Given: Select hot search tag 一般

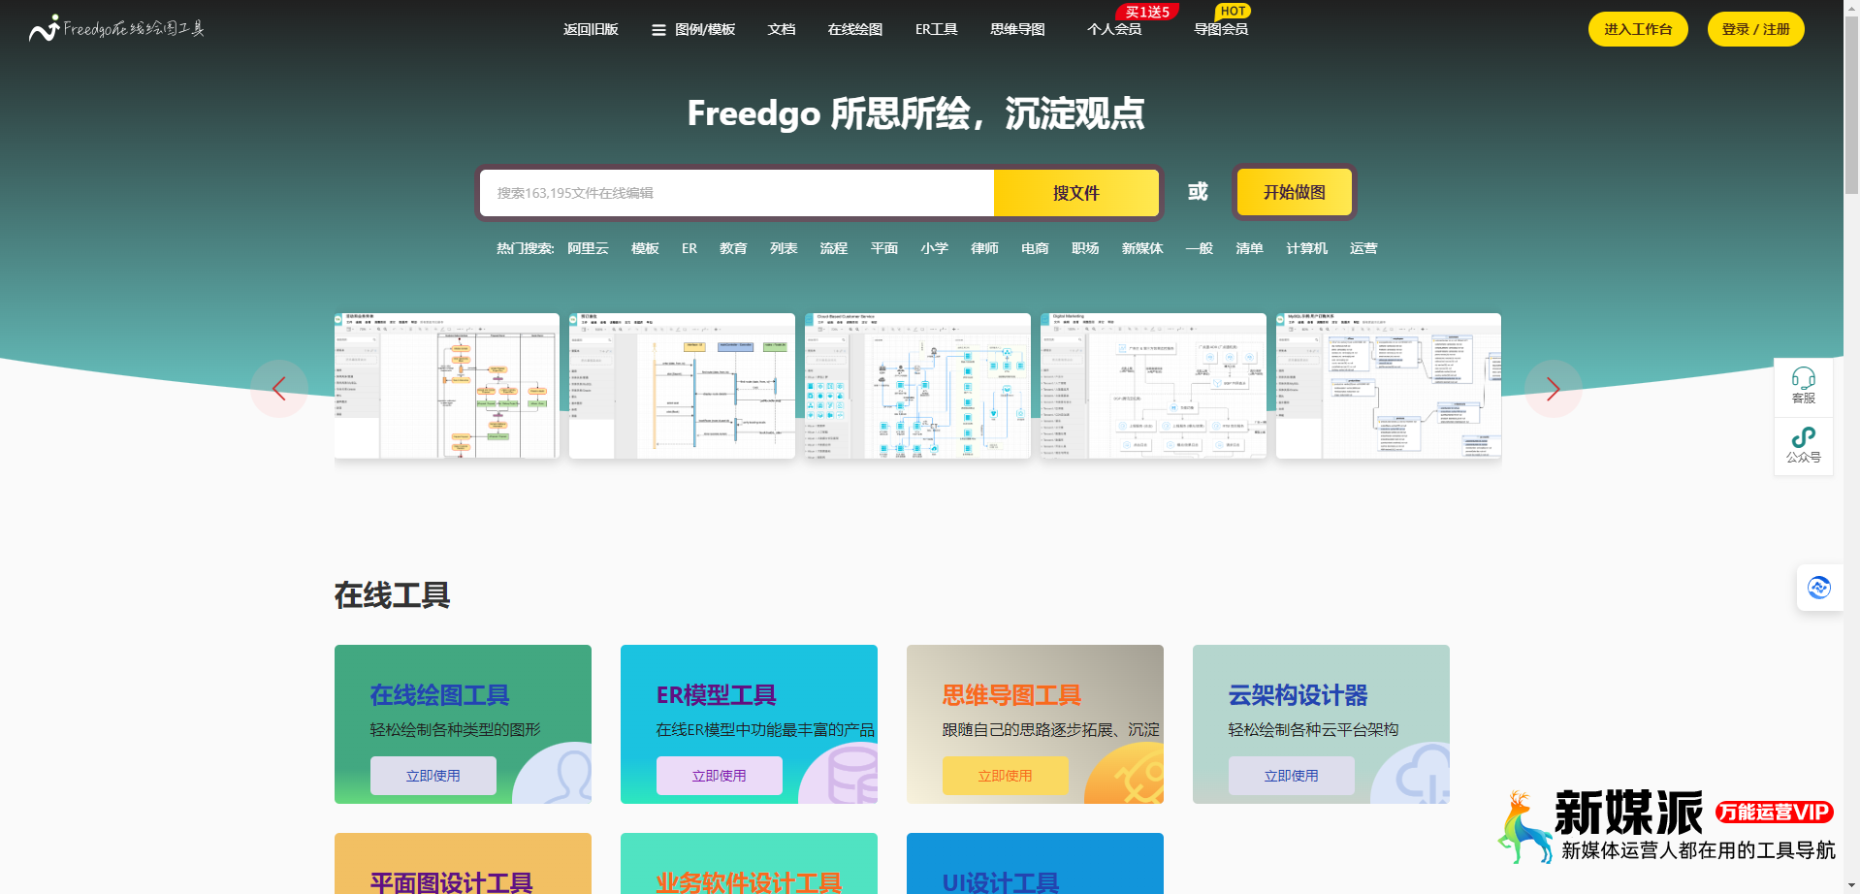Looking at the screenshot, I should point(1200,248).
